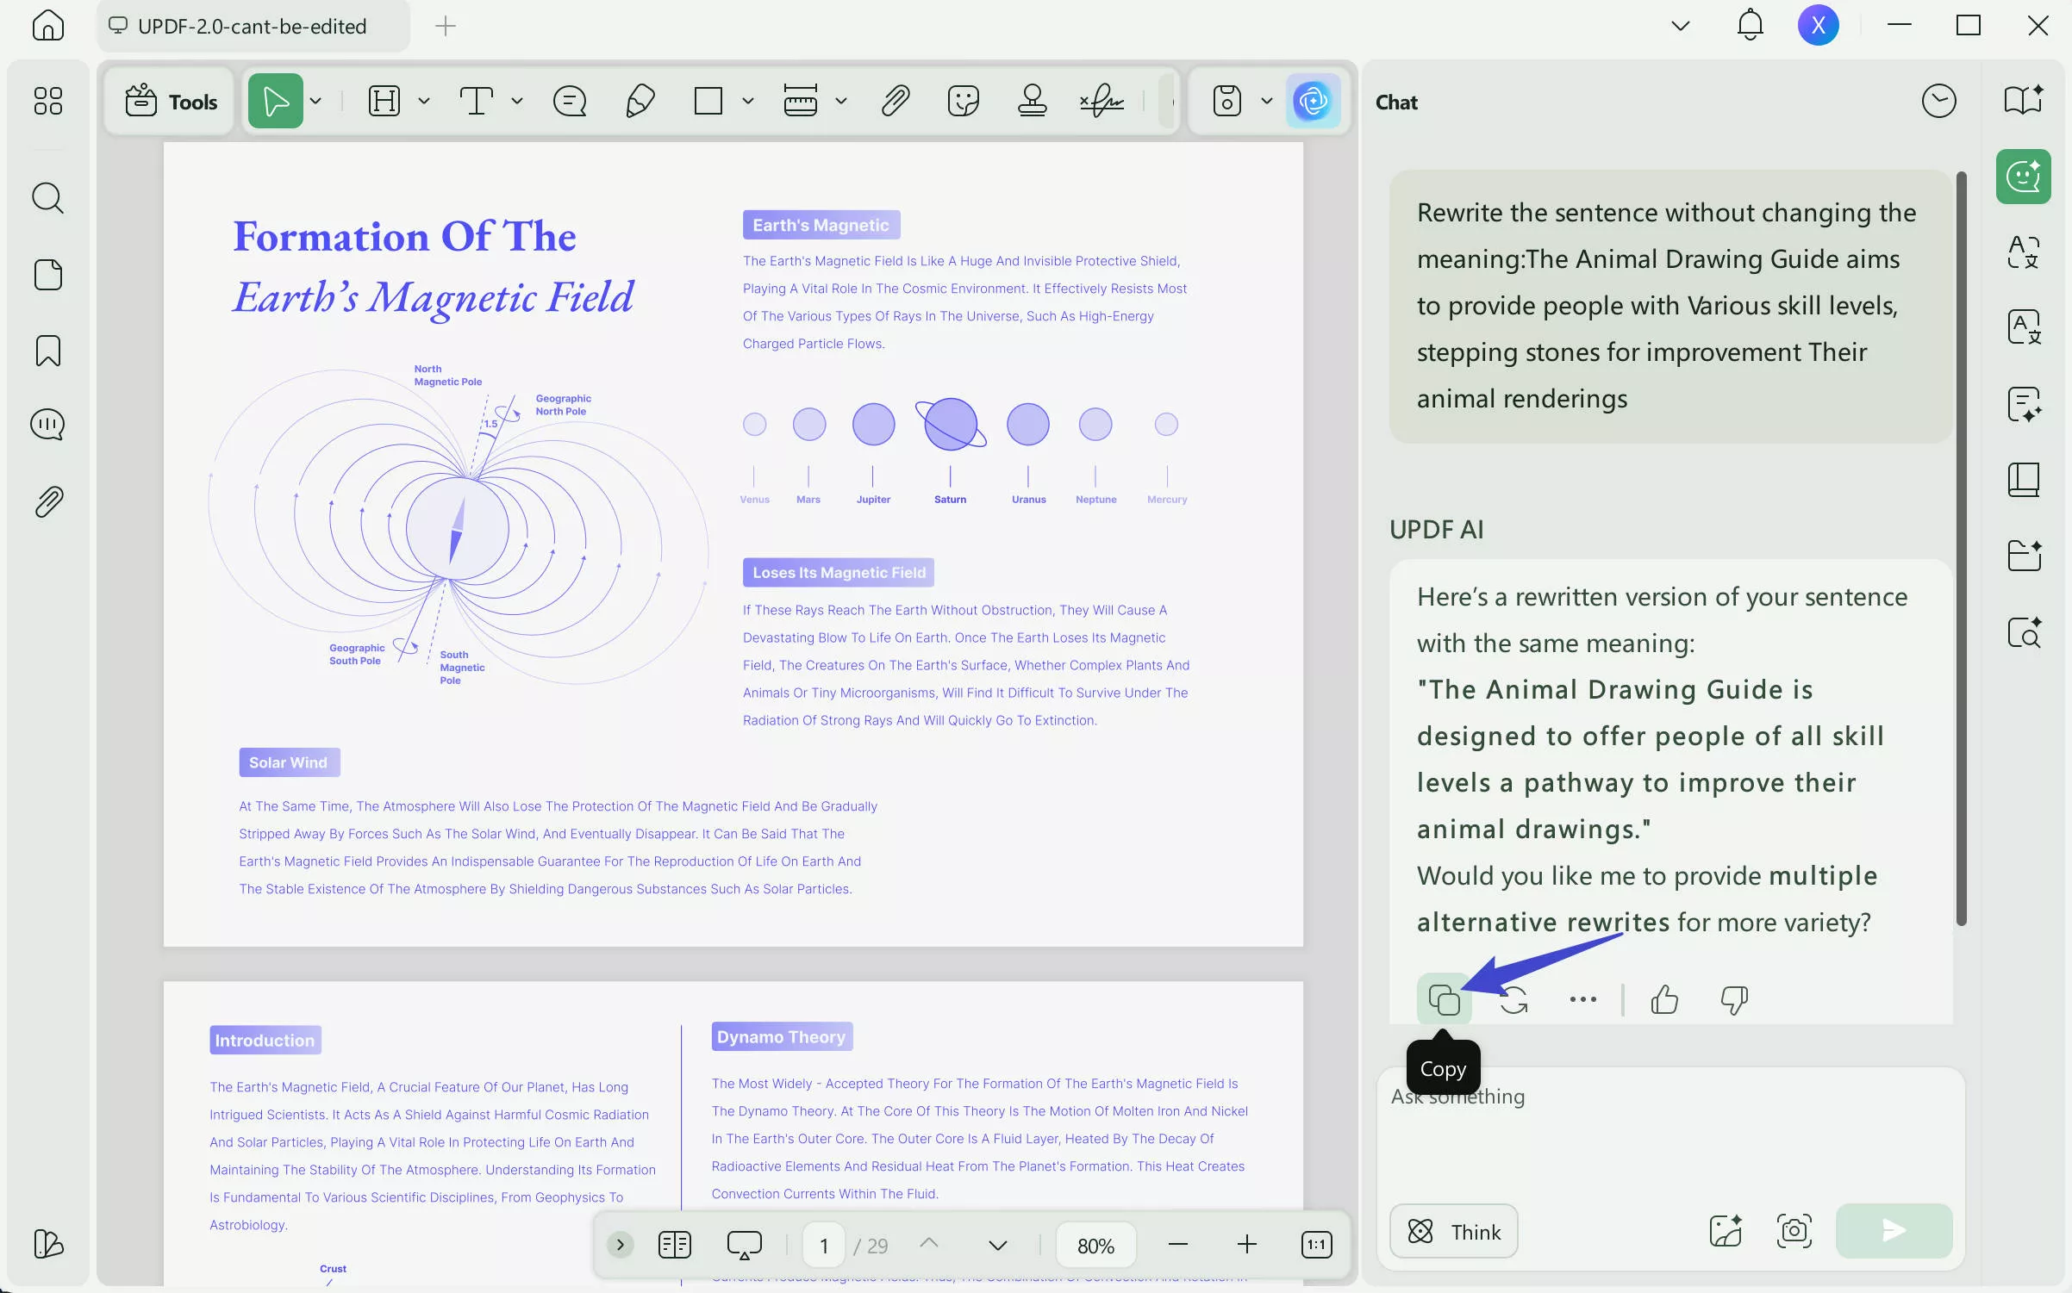Image resolution: width=2072 pixels, height=1293 pixels.
Task: Open the comments panel in left sidebar
Action: [x=47, y=424]
